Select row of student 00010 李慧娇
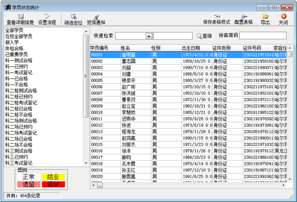Image resolution: width=297 pixels, height=202 pixels. click(x=188, y=113)
